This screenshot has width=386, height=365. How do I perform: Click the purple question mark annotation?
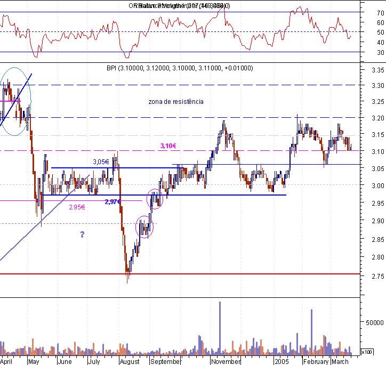pyautogui.click(x=82, y=234)
